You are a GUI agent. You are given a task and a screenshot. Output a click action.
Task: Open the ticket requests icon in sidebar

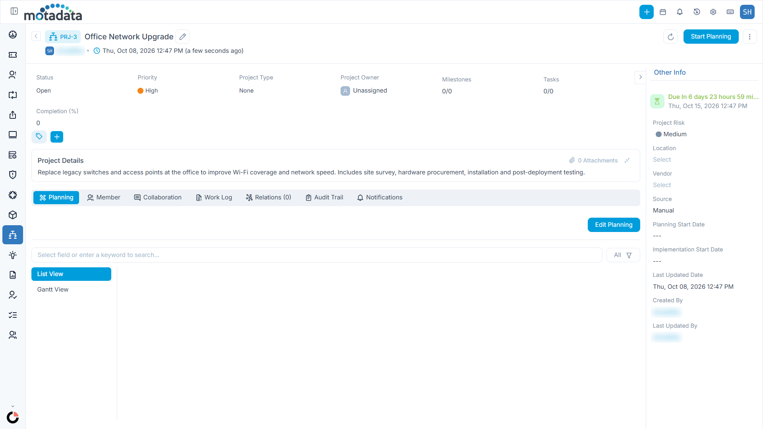pos(13,55)
